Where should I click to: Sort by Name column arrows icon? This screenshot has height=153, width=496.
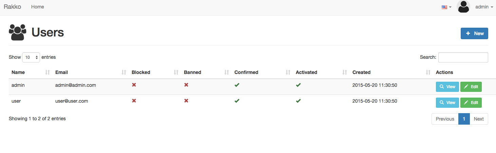point(47,72)
